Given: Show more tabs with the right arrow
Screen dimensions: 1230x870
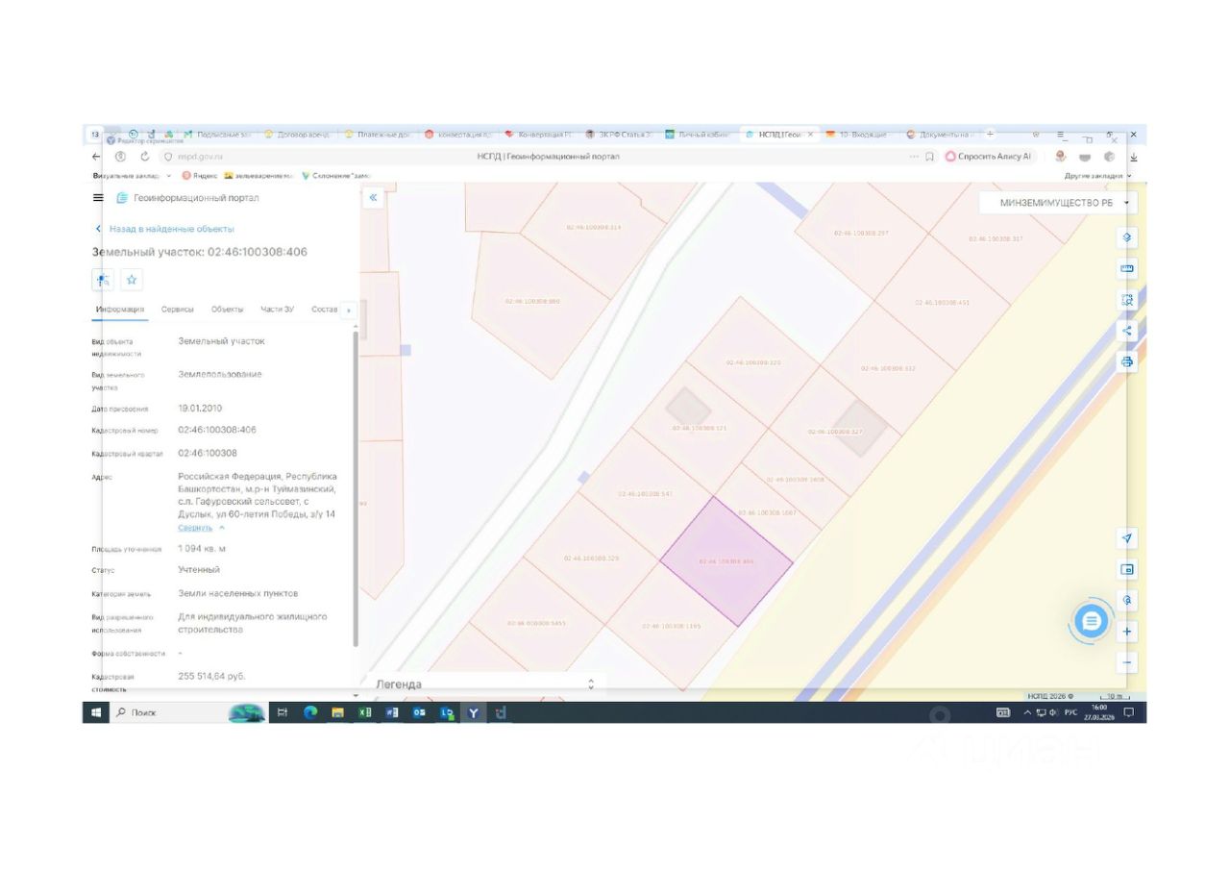Looking at the screenshot, I should click(348, 311).
